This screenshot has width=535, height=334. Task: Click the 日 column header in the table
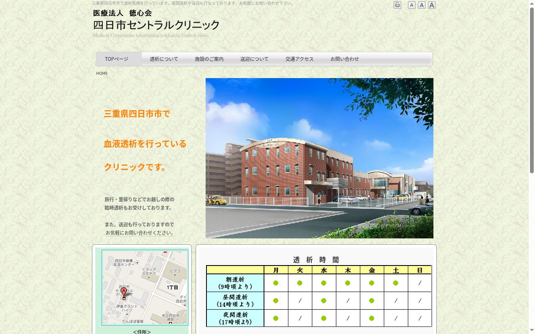pyautogui.click(x=420, y=270)
